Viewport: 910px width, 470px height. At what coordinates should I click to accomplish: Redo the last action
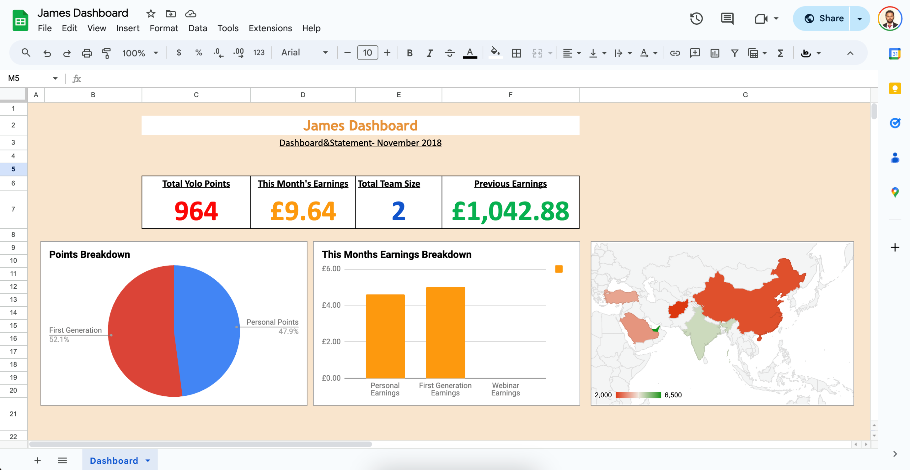[x=67, y=53]
